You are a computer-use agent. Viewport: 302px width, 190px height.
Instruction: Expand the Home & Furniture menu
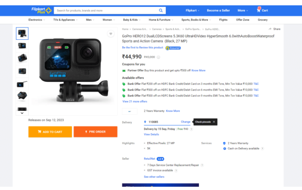161,20
